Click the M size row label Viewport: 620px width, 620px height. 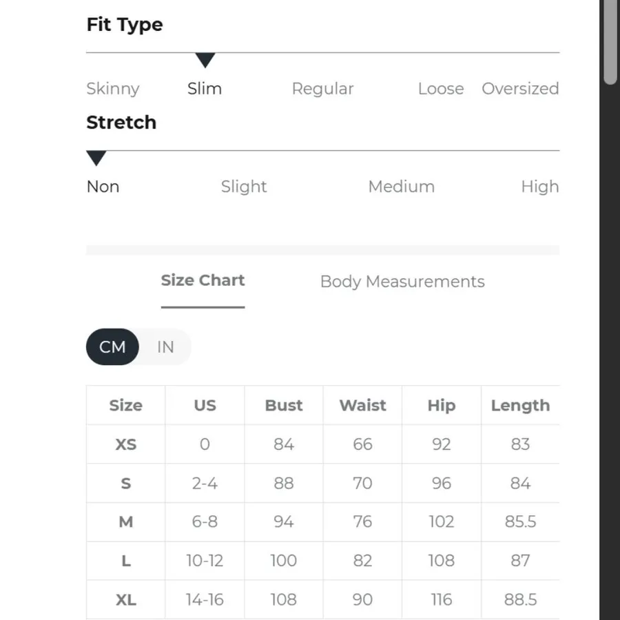126,522
